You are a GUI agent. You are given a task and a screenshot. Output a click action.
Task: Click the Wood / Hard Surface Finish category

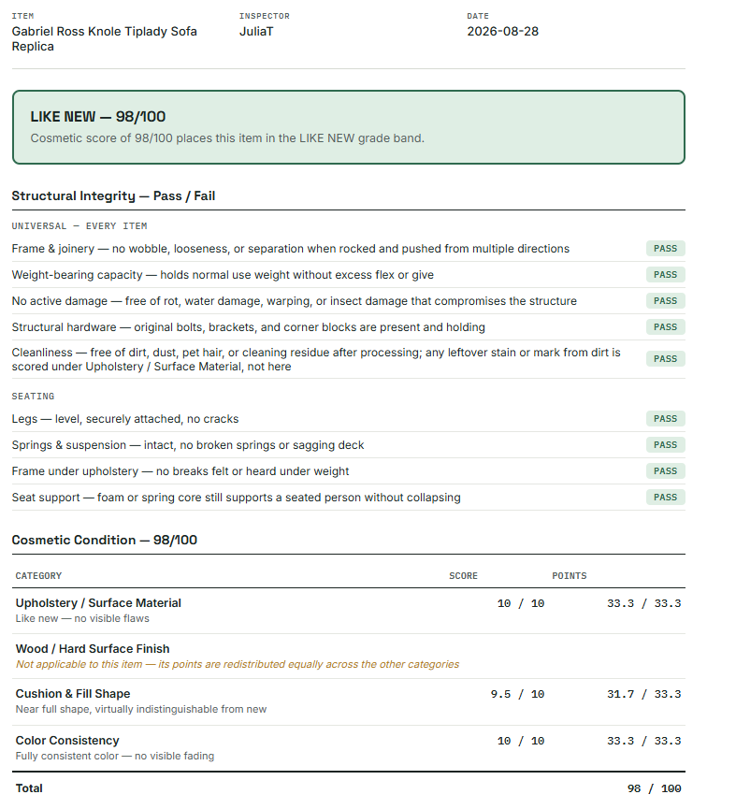pyautogui.click(x=93, y=649)
